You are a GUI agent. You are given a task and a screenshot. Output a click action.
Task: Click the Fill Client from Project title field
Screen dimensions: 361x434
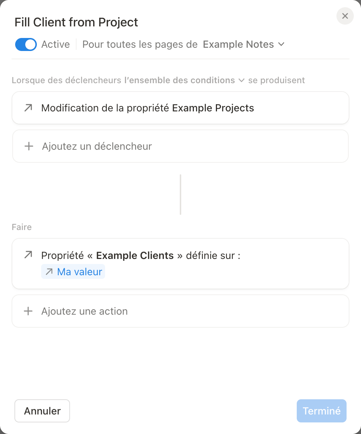76,22
